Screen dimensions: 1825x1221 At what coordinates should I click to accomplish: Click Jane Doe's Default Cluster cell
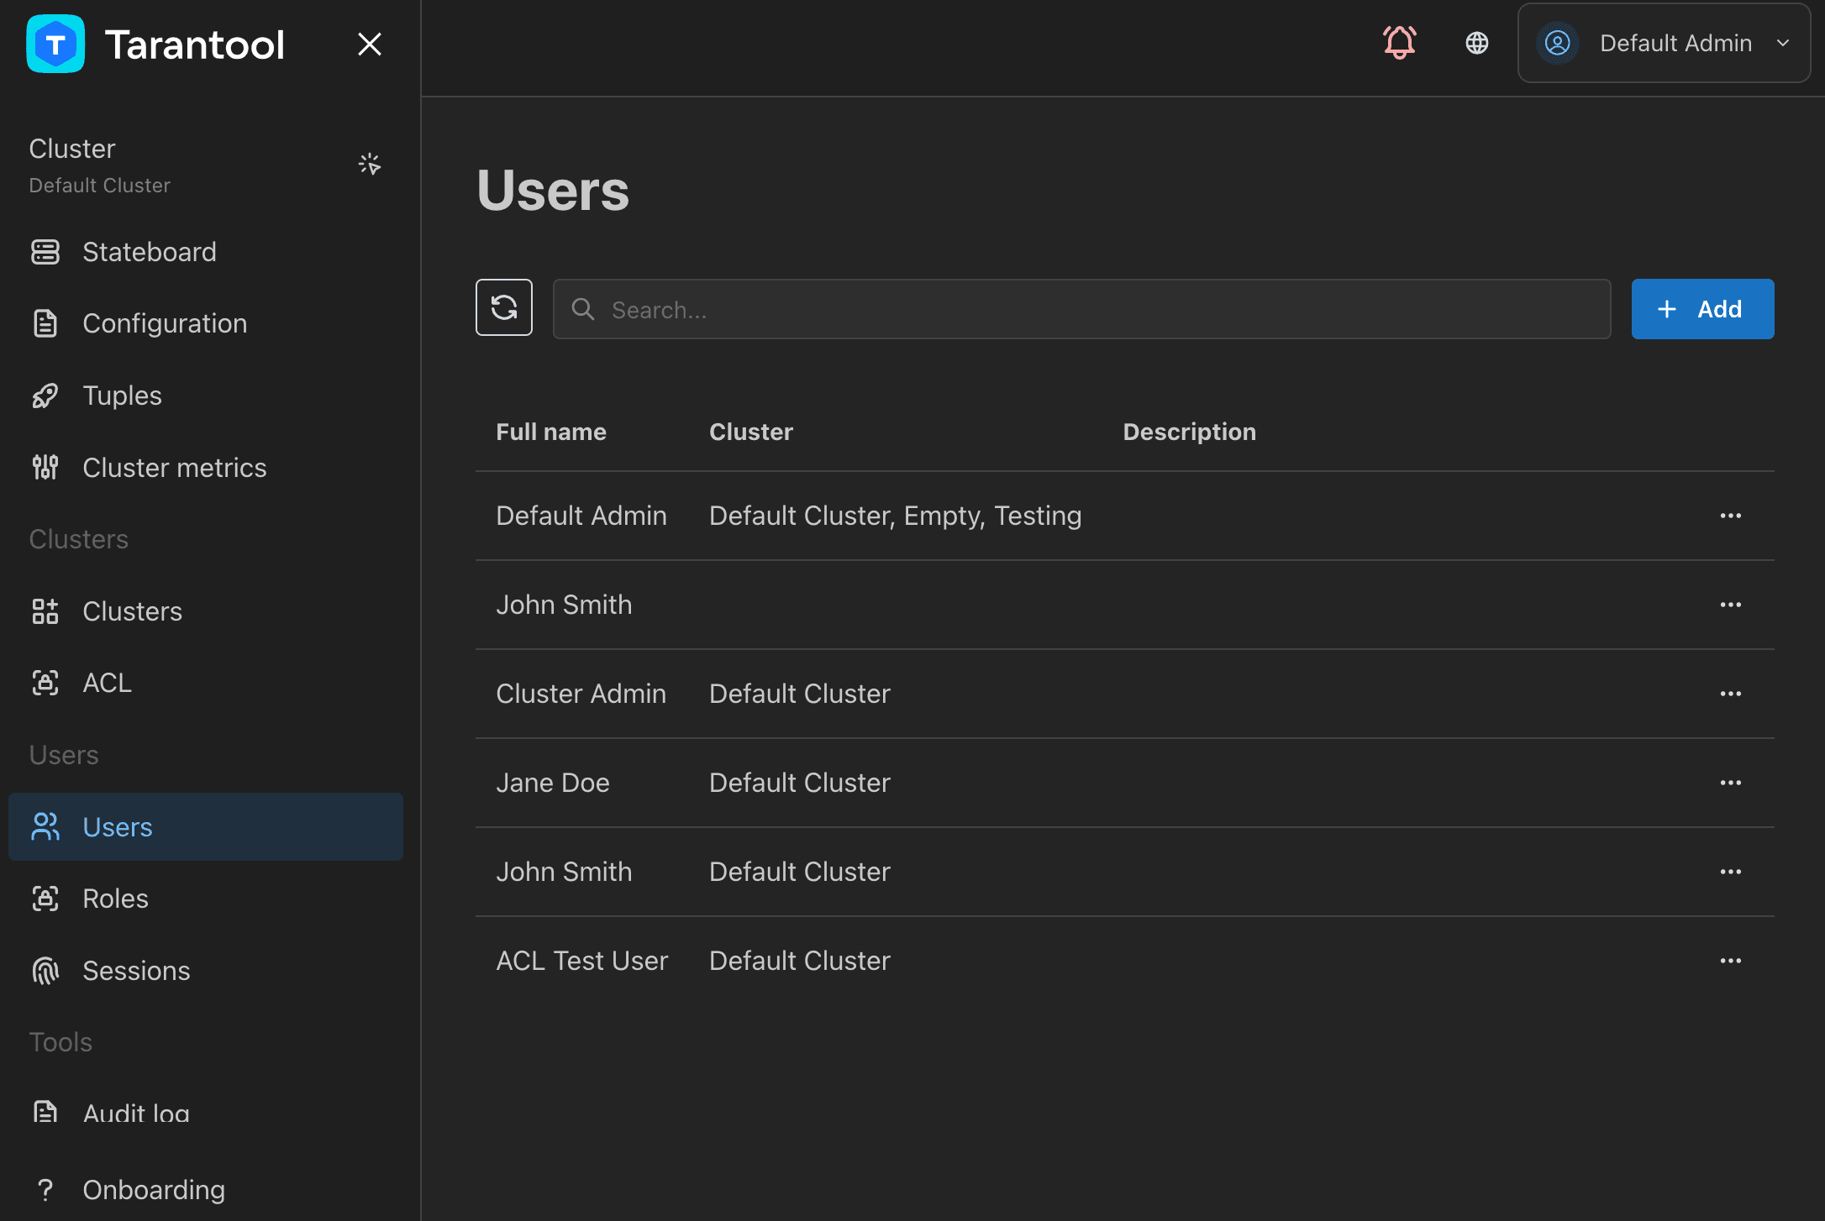coord(800,783)
